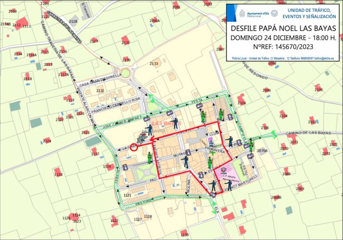The image size is (343, 240).
Task: Click the round Policía Local badge emblem
Action: [274, 13]
